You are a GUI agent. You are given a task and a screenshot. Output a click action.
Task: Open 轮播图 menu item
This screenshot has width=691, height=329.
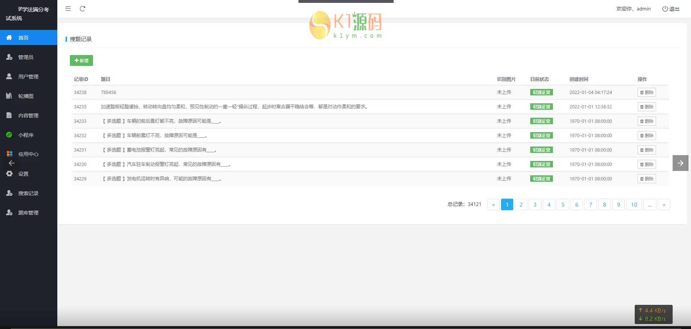(x=28, y=96)
